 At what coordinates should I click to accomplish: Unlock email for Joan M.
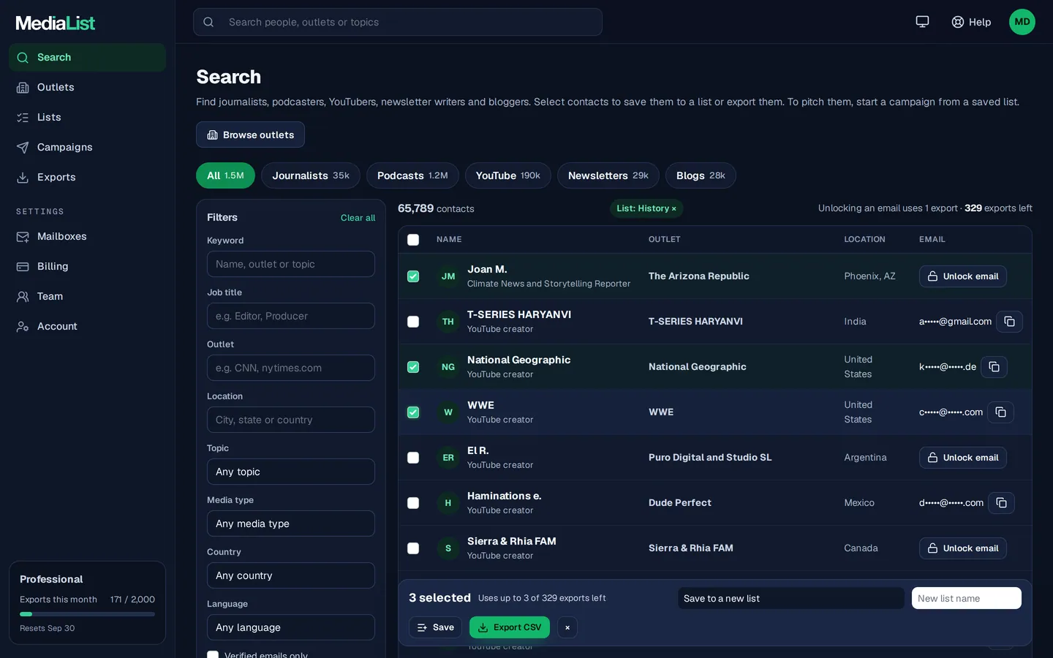(x=963, y=276)
